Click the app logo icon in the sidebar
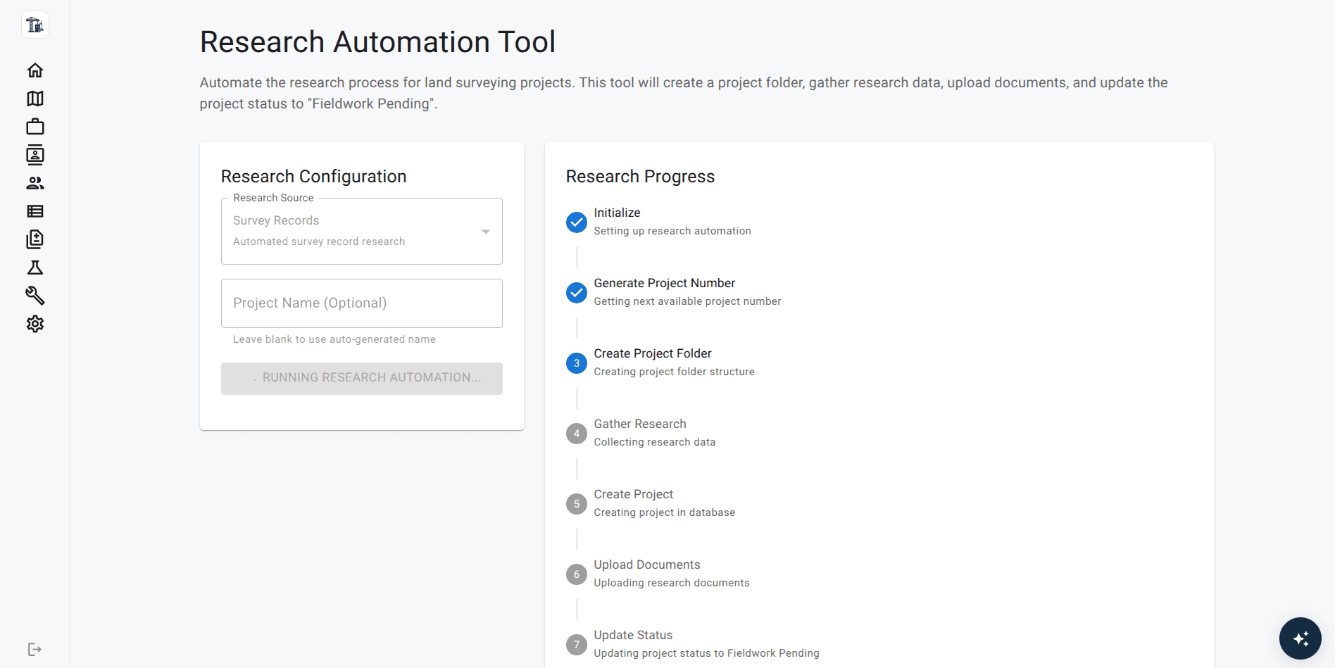1335x668 pixels. (x=35, y=25)
